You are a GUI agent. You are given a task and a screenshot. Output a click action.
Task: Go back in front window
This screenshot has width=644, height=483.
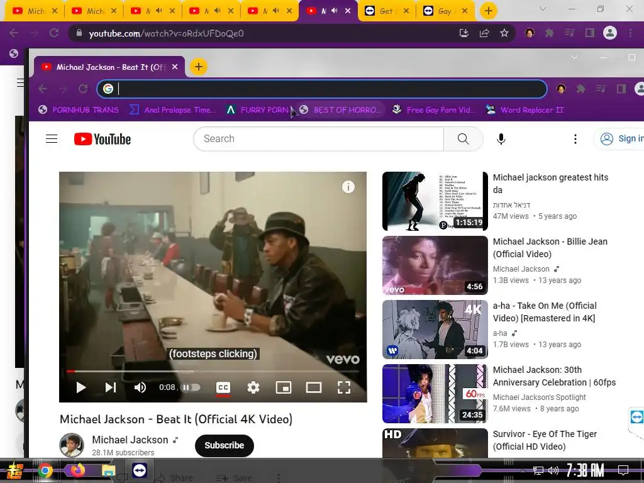pyautogui.click(x=43, y=89)
